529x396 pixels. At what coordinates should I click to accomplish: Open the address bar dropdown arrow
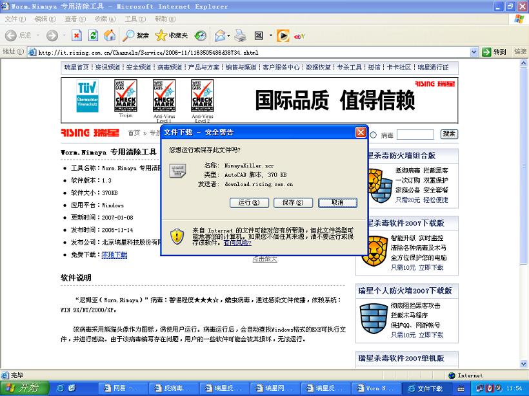tap(474, 52)
